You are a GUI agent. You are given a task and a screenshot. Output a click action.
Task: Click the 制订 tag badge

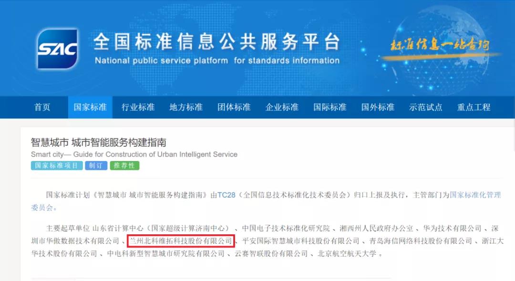[96, 166]
